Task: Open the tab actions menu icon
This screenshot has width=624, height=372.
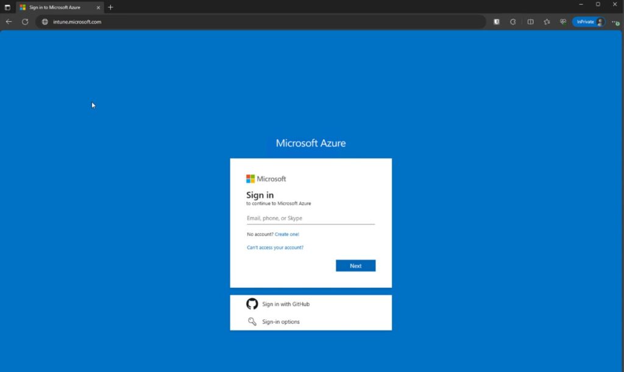Action: pos(7,7)
